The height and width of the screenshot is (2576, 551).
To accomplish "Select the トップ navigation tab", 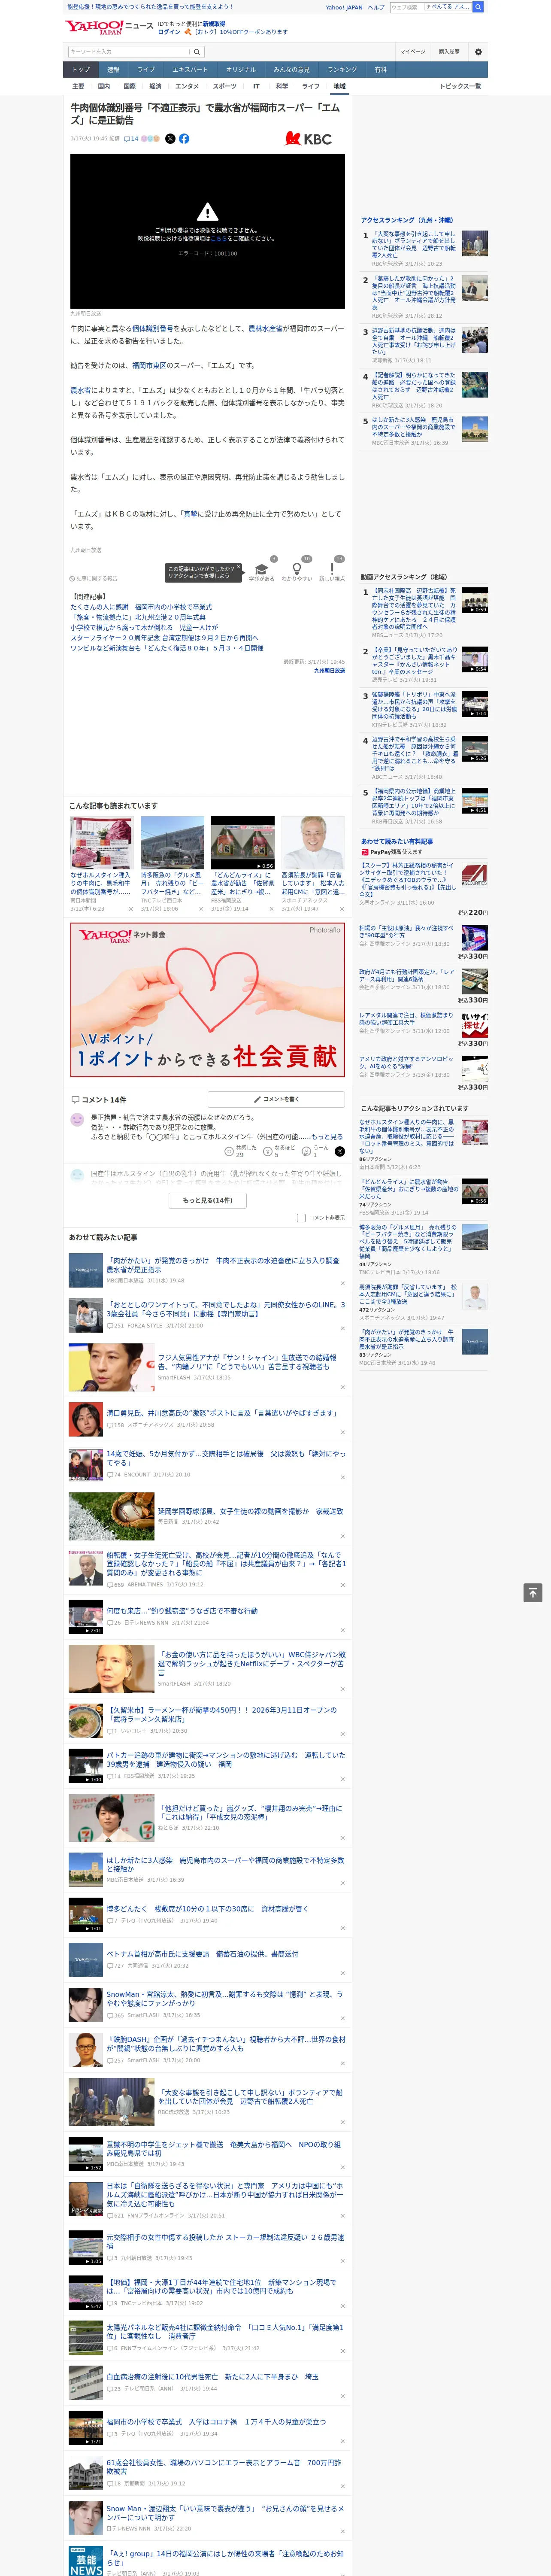I will point(81,70).
